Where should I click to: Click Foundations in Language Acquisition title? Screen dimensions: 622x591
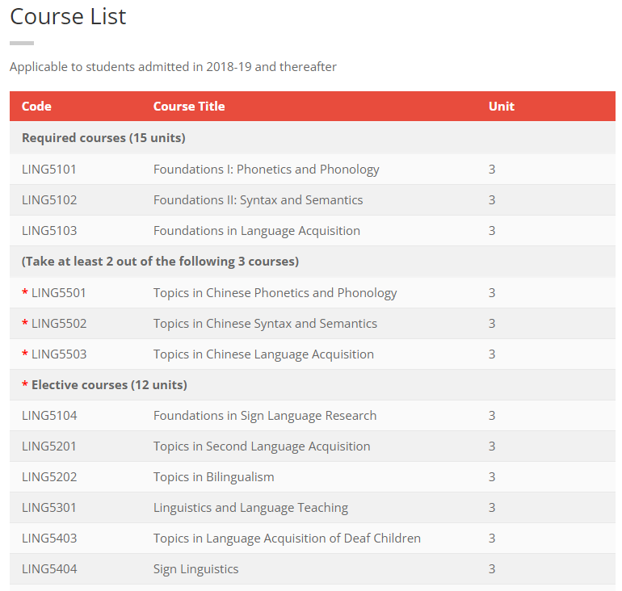[256, 231]
